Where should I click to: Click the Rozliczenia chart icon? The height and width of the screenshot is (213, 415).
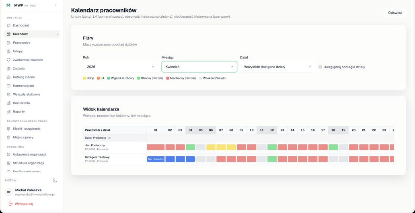8,103
